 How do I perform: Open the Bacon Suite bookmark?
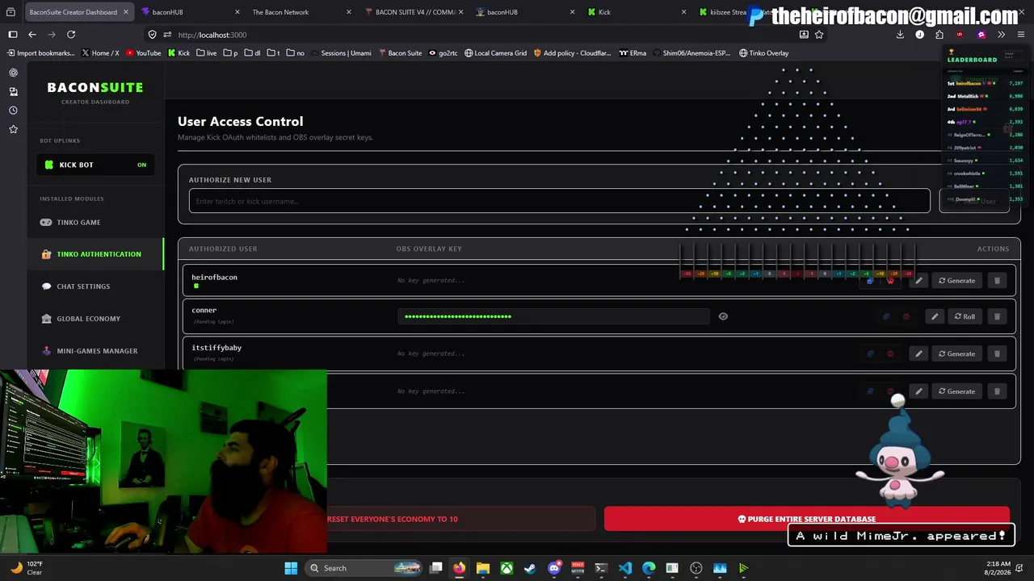400,53
